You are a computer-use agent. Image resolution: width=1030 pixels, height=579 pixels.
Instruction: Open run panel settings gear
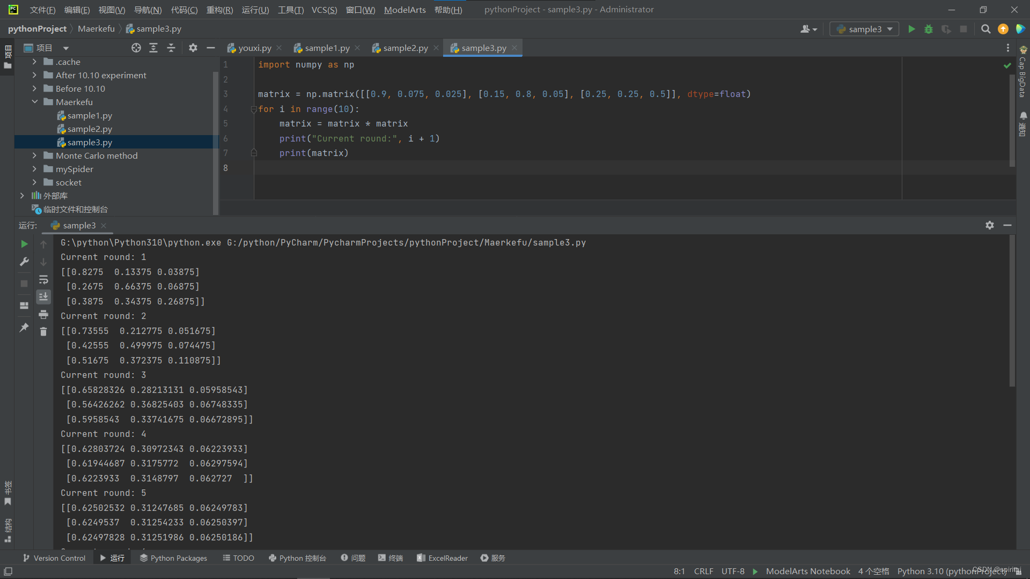(x=990, y=225)
